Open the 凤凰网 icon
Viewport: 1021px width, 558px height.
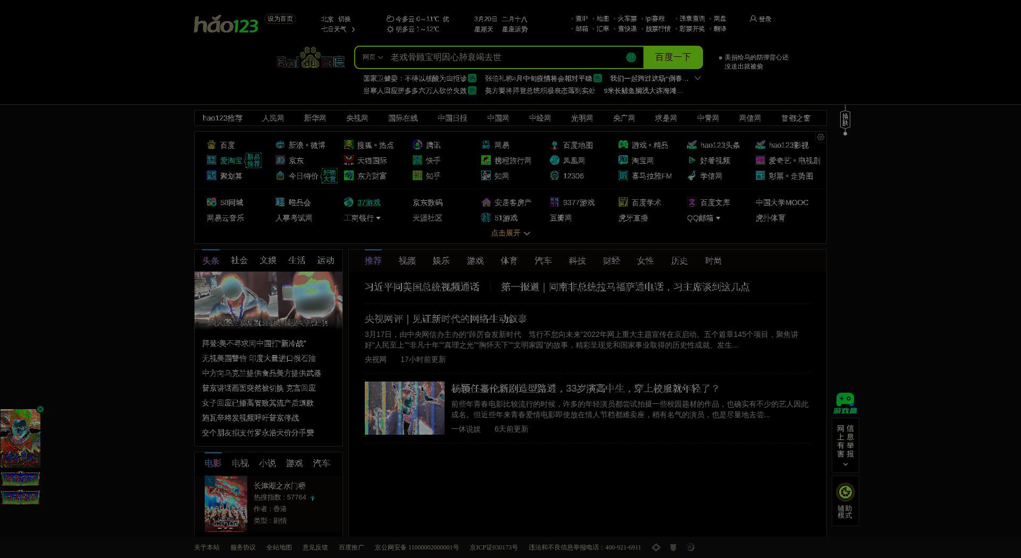click(x=554, y=160)
